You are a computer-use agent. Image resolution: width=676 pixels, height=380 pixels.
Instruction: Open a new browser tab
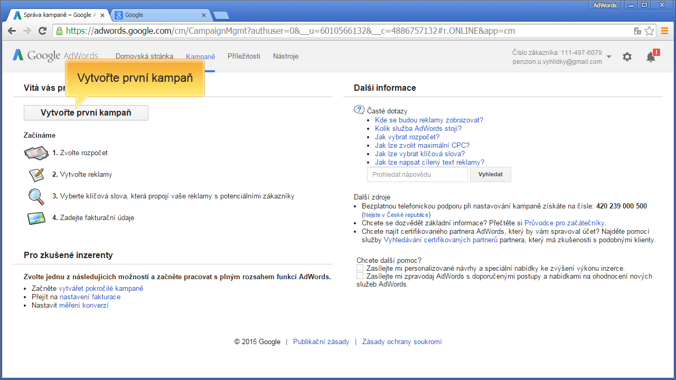[220, 15]
